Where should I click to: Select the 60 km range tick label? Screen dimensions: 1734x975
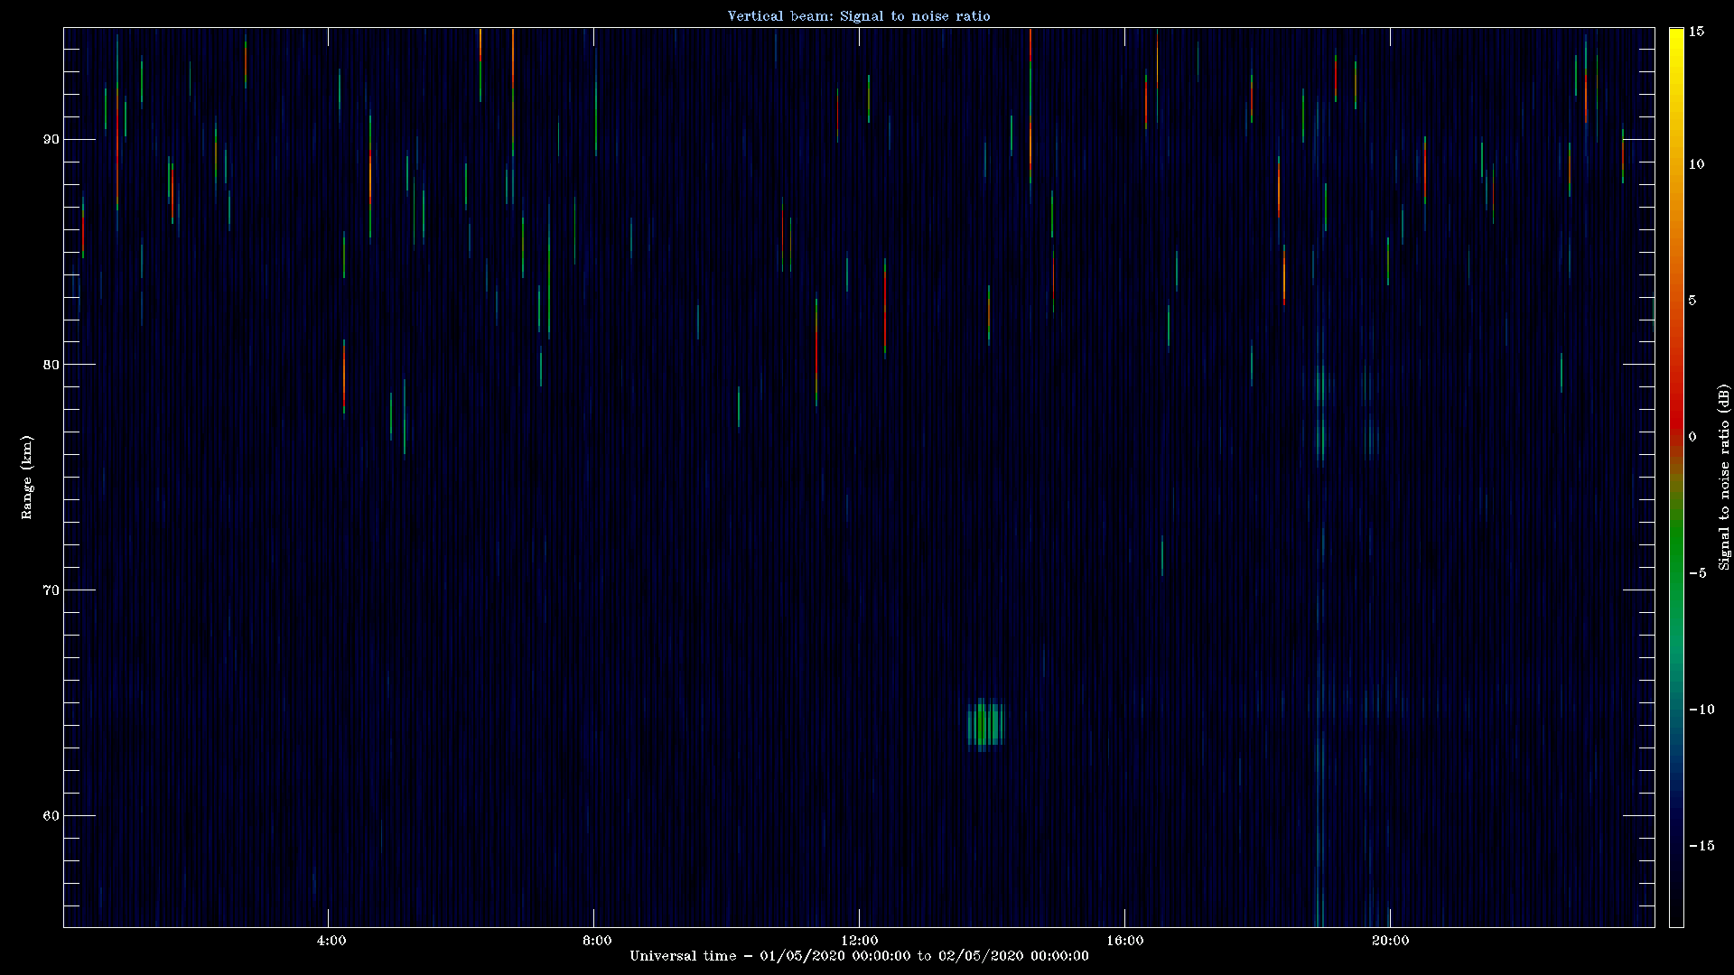pos(51,816)
